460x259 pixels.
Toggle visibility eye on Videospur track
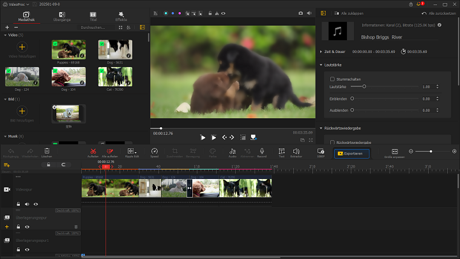[x=36, y=204]
